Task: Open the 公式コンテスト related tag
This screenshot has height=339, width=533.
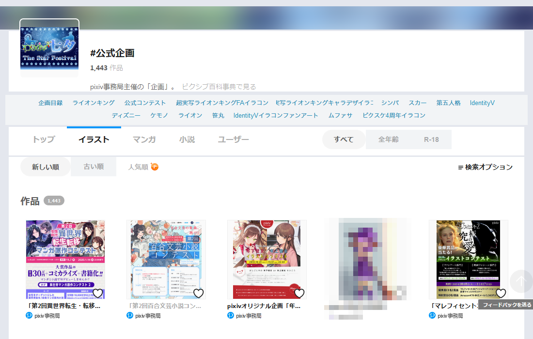Action: (145, 103)
